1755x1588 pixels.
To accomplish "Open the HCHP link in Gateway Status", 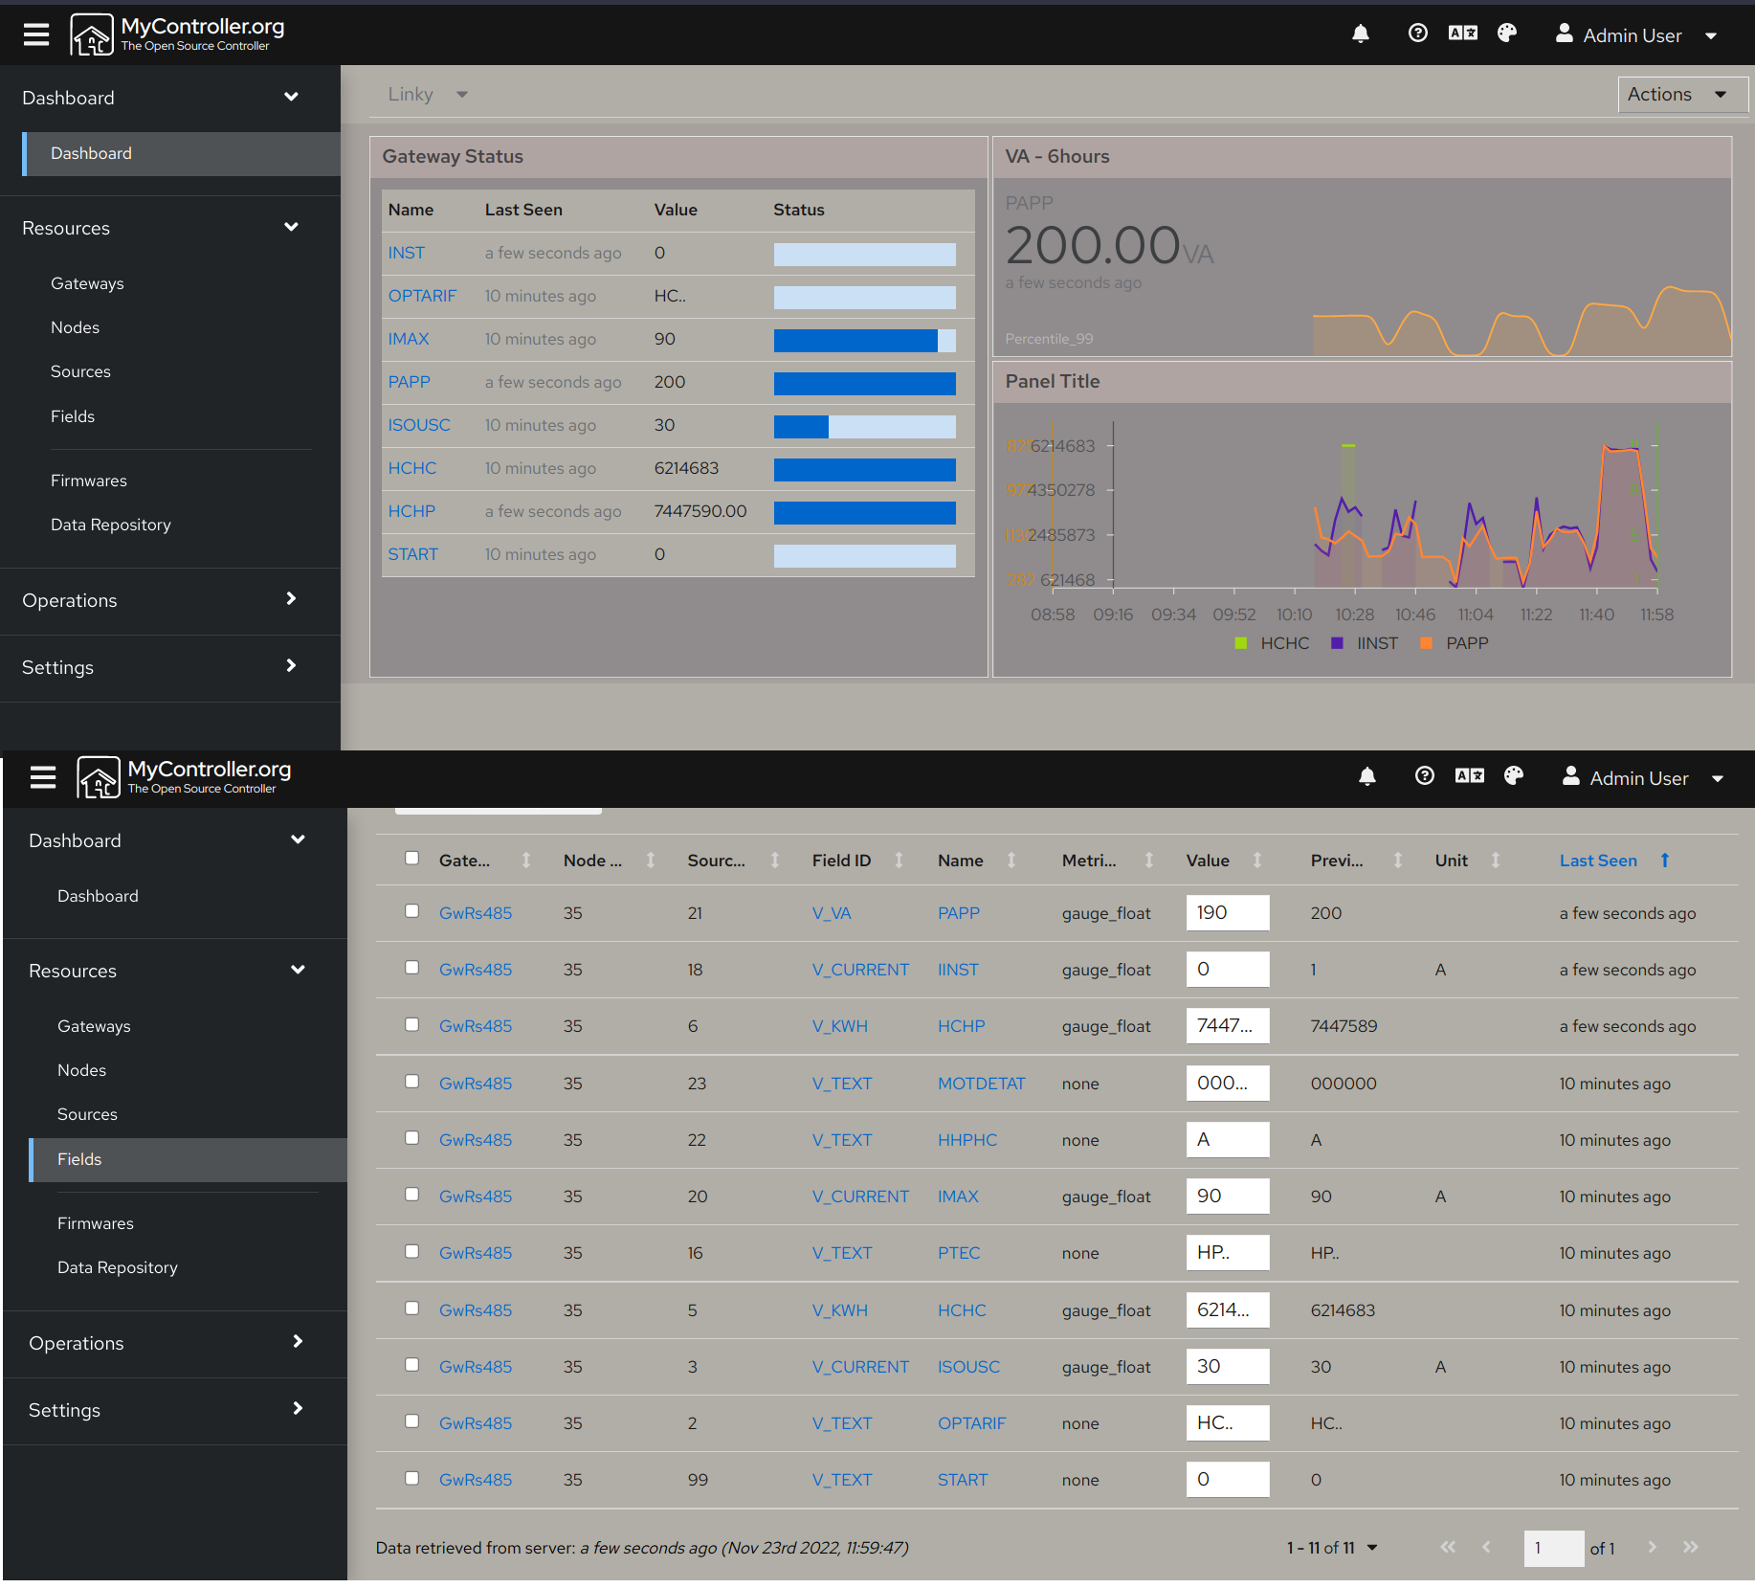I will click(x=411, y=511).
